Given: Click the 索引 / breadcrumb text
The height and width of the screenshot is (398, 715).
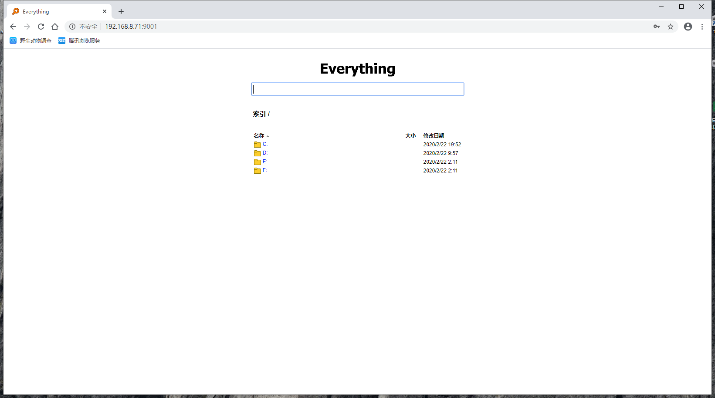Looking at the screenshot, I should coord(261,114).
